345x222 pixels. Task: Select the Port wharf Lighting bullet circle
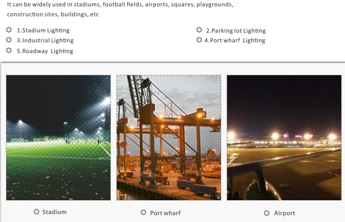point(199,40)
